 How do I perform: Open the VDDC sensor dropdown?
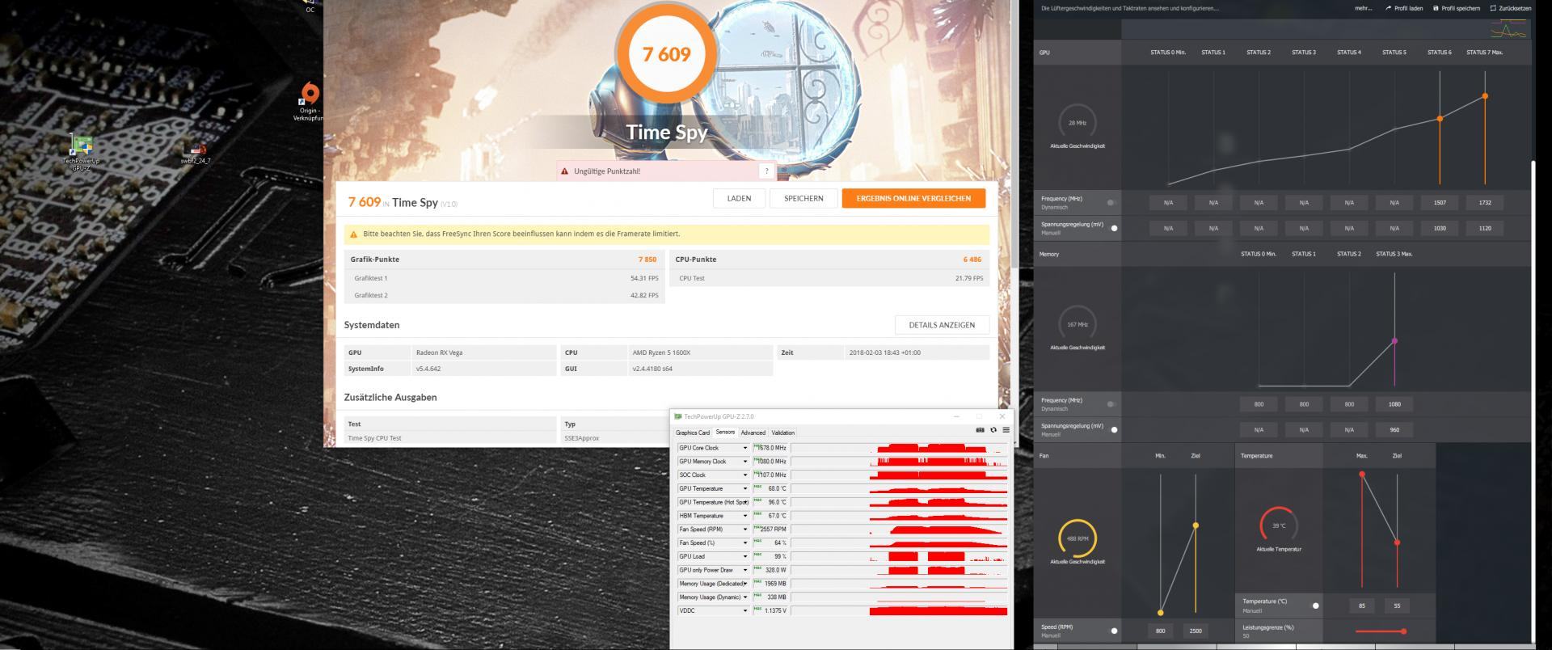pyautogui.click(x=745, y=611)
